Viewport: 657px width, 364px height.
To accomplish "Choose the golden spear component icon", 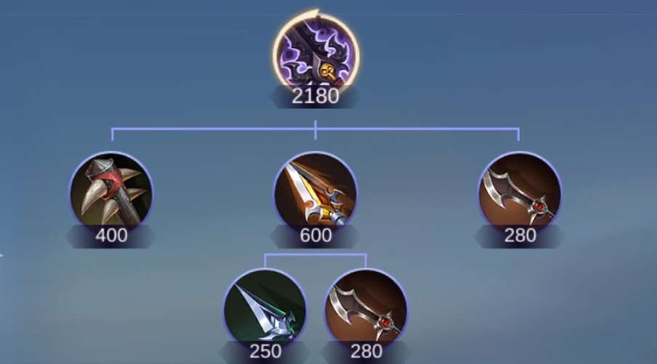I will 315,193.
